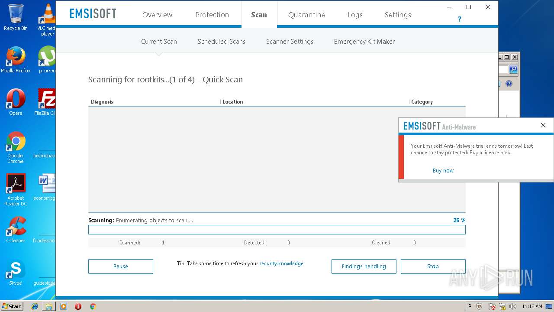Select the Google Chrome desktop icon
554x312 pixels.
point(16,147)
